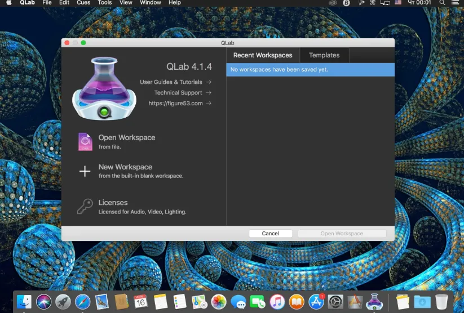This screenshot has width=464, height=313.
Task: Close the QLab window with red button
Action: (67, 43)
